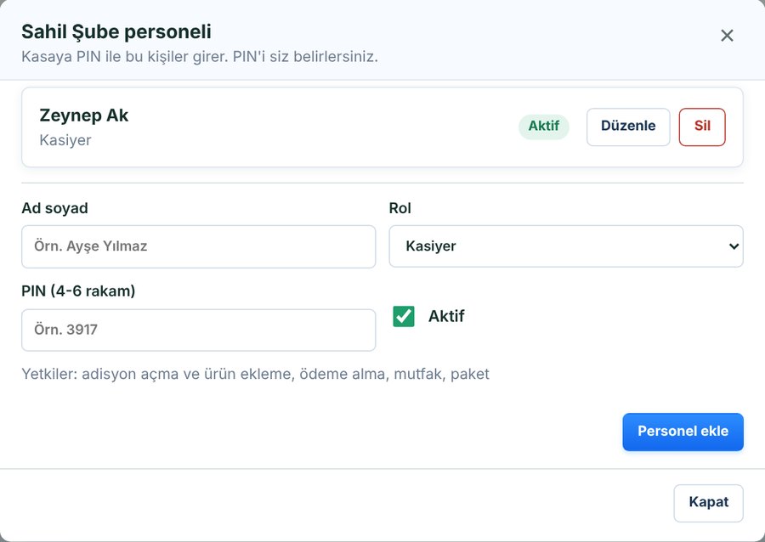The image size is (765, 542).
Task: Uncheck the Aktif checkbox
Action: (404, 316)
